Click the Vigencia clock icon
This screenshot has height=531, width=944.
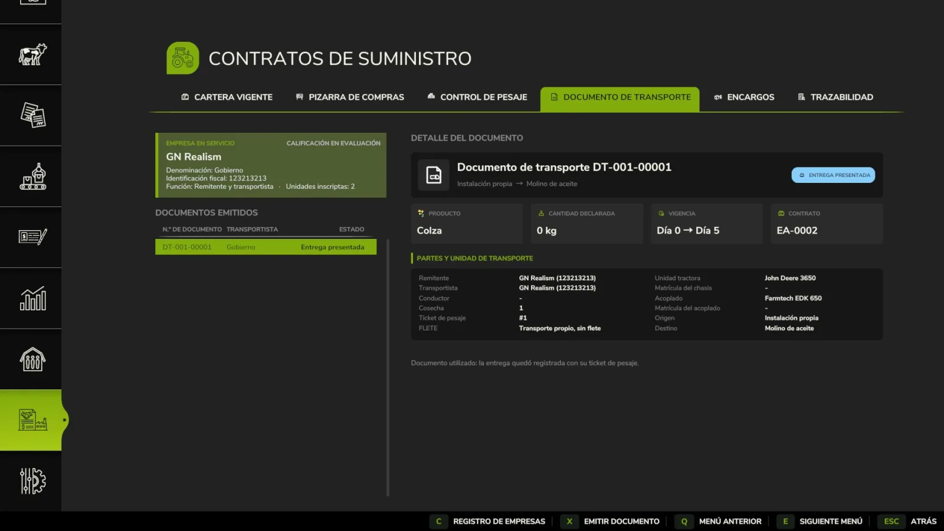[x=661, y=213]
